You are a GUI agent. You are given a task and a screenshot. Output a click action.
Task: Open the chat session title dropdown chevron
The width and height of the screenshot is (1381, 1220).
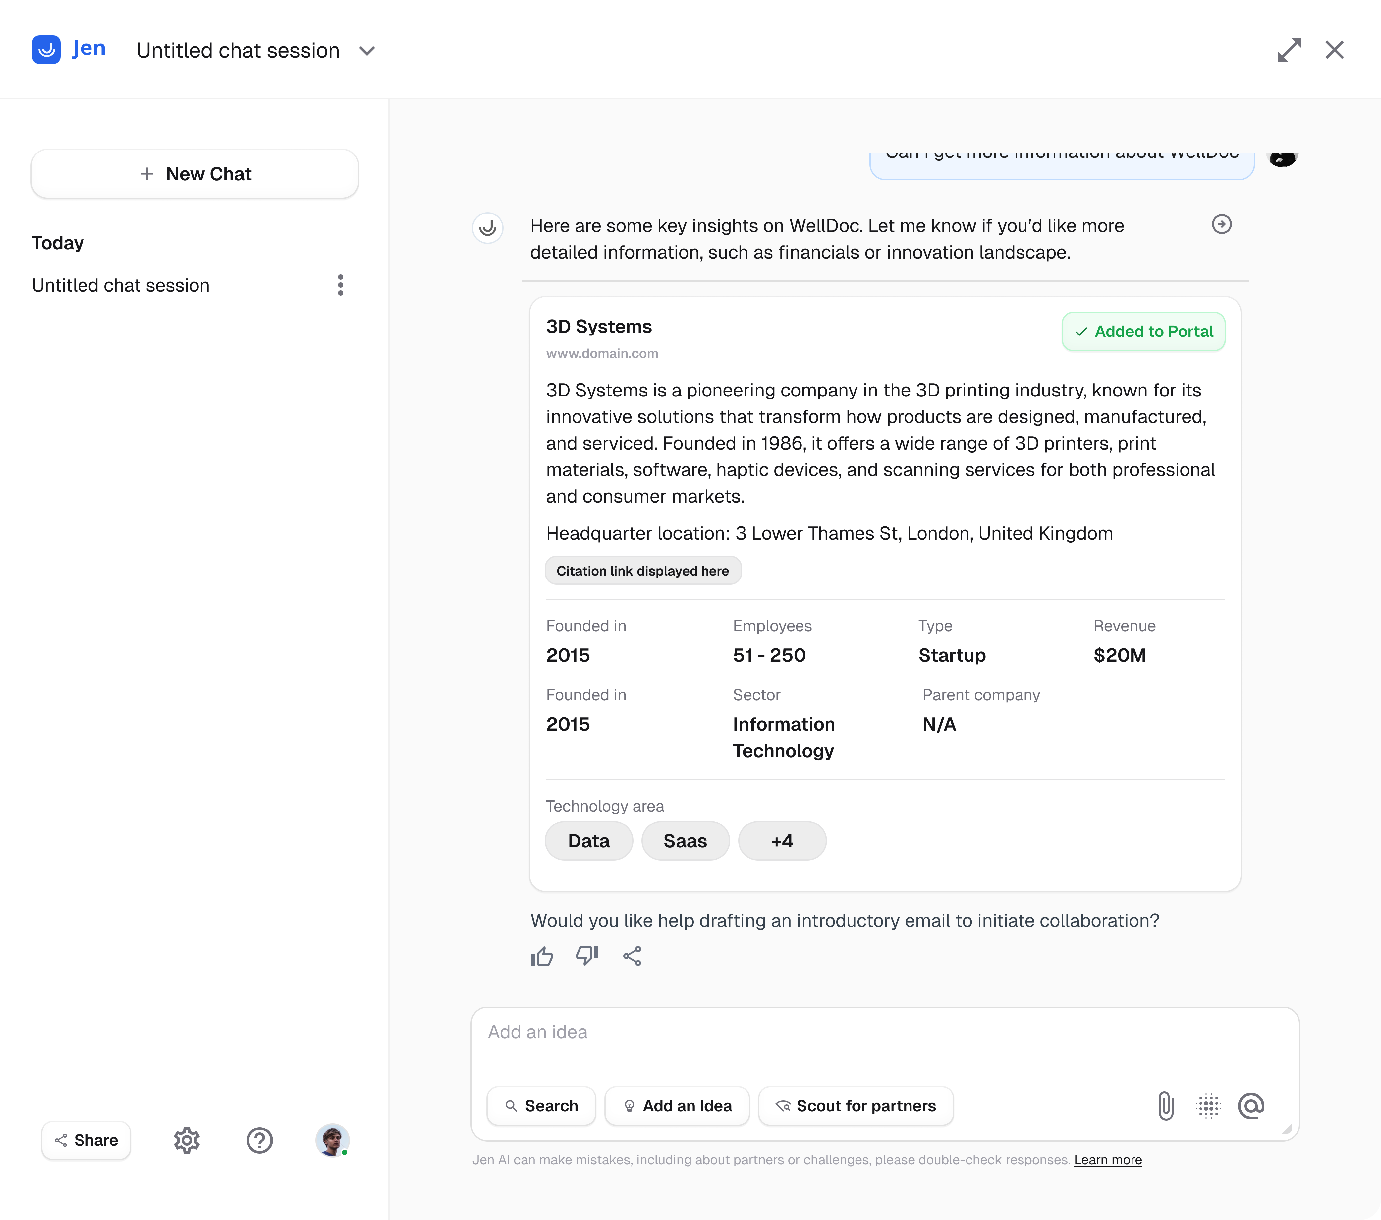367,51
